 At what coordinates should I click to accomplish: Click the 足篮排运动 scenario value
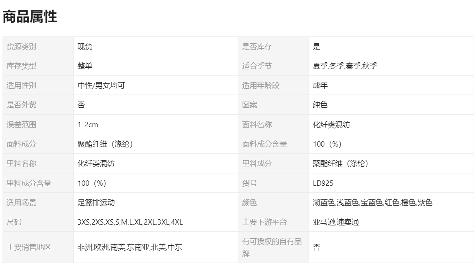pyautogui.click(x=96, y=203)
